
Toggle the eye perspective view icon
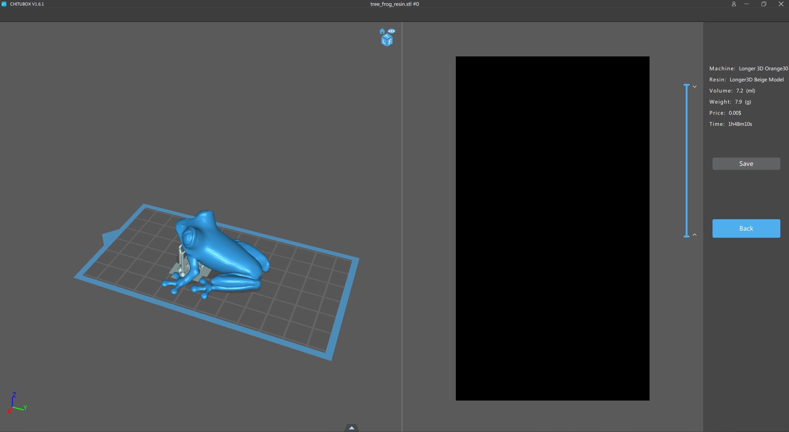(391, 31)
